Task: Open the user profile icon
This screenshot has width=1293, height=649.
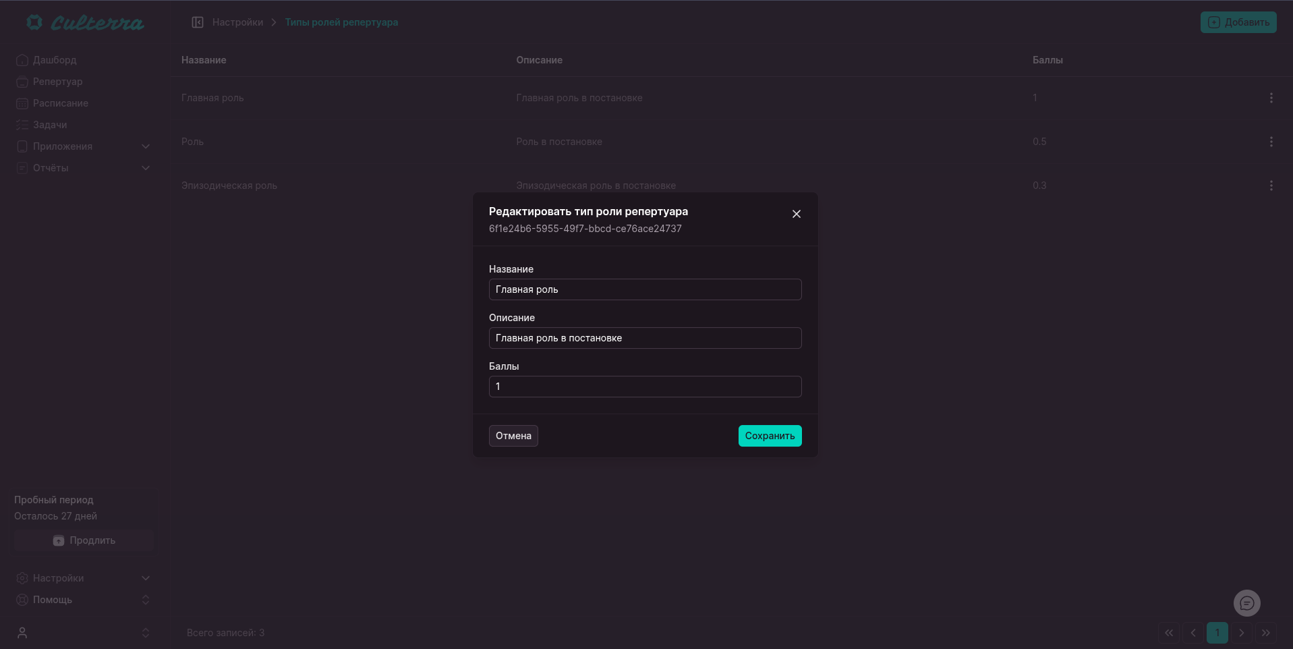Action: click(22, 633)
